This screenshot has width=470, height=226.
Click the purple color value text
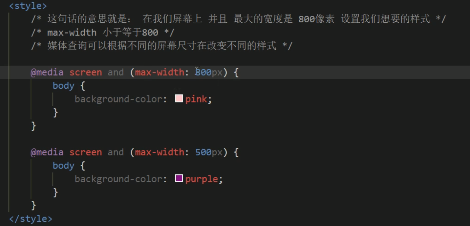point(202,179)
